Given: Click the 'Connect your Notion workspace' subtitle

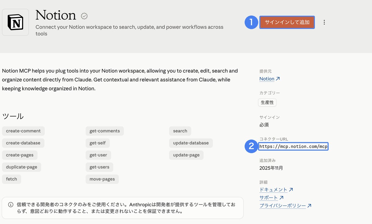Looking at the screenshot, I should (129, 30).
